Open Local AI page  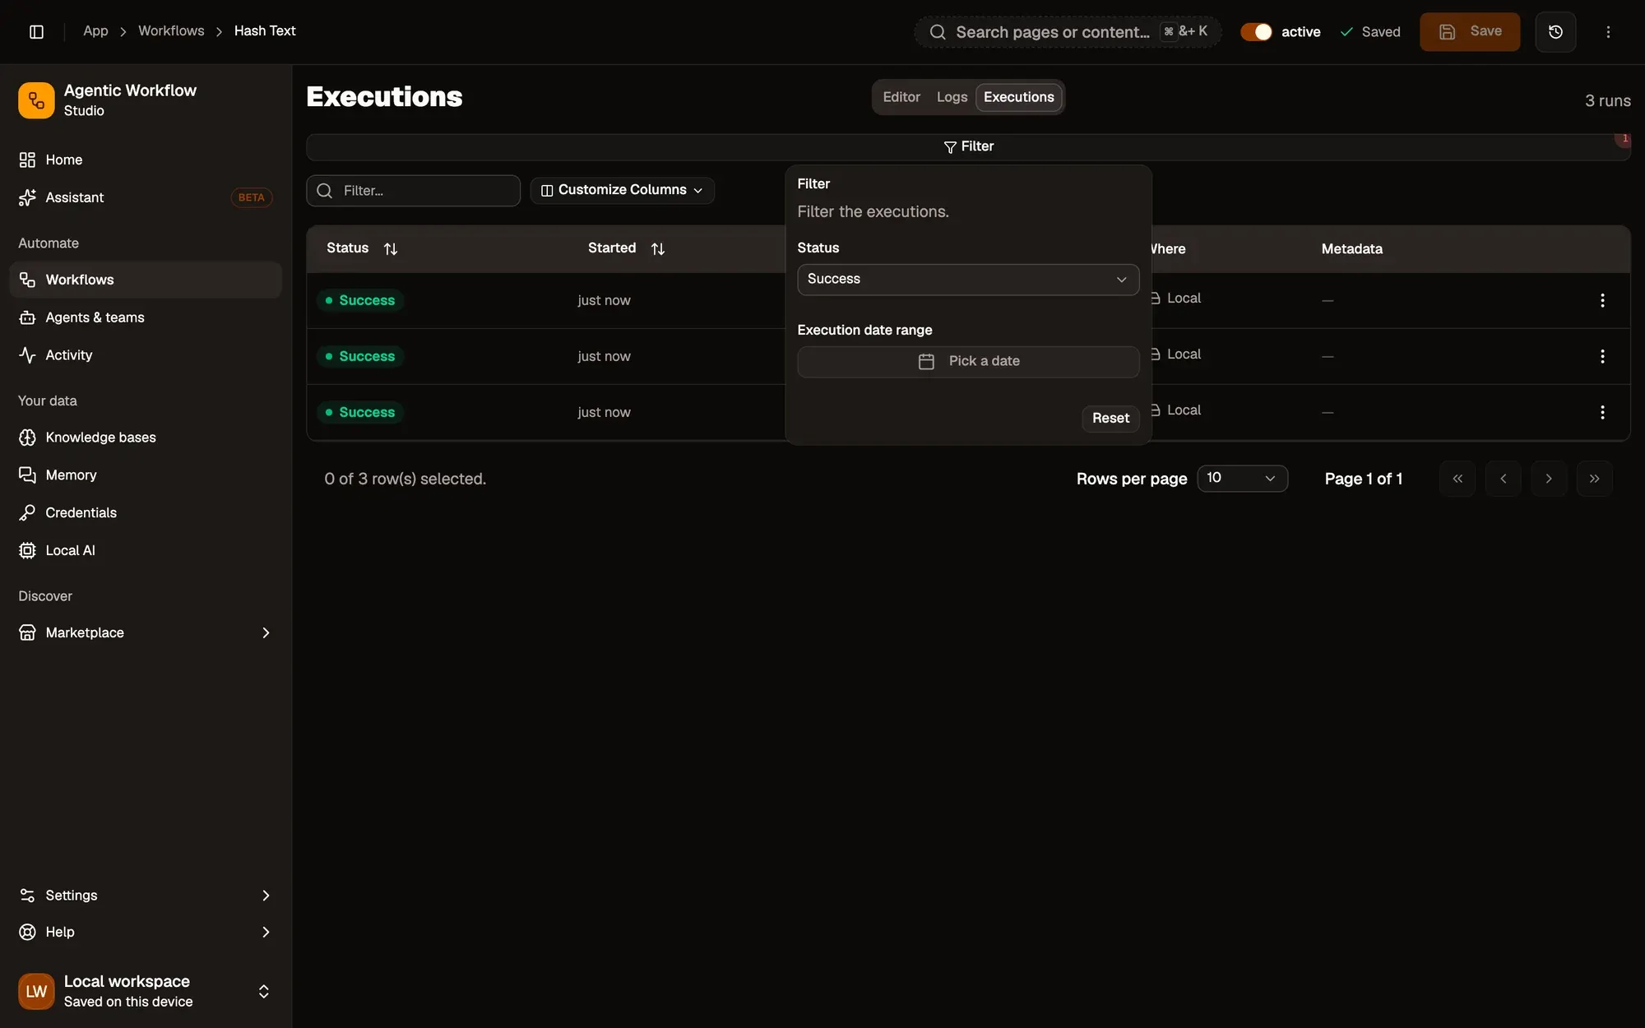pyautogui.click(x=146, y=551)
